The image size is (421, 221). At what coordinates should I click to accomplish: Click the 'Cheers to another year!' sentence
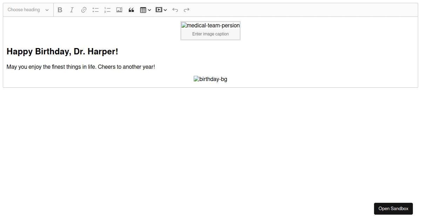[126, 67]
